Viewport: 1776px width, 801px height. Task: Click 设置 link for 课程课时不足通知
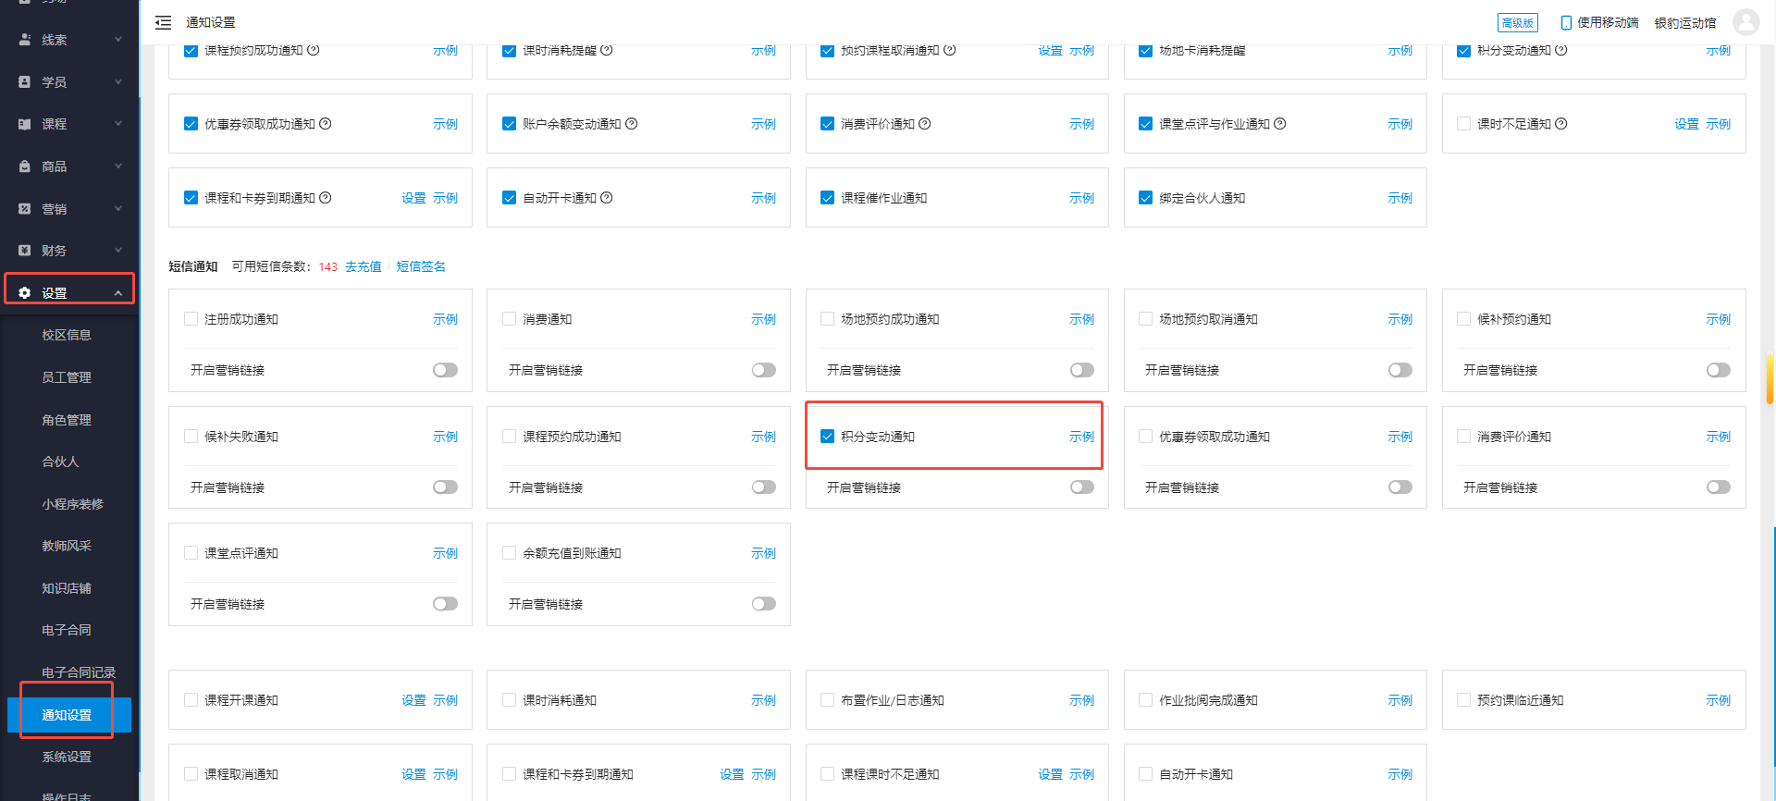pos(1050,774)
